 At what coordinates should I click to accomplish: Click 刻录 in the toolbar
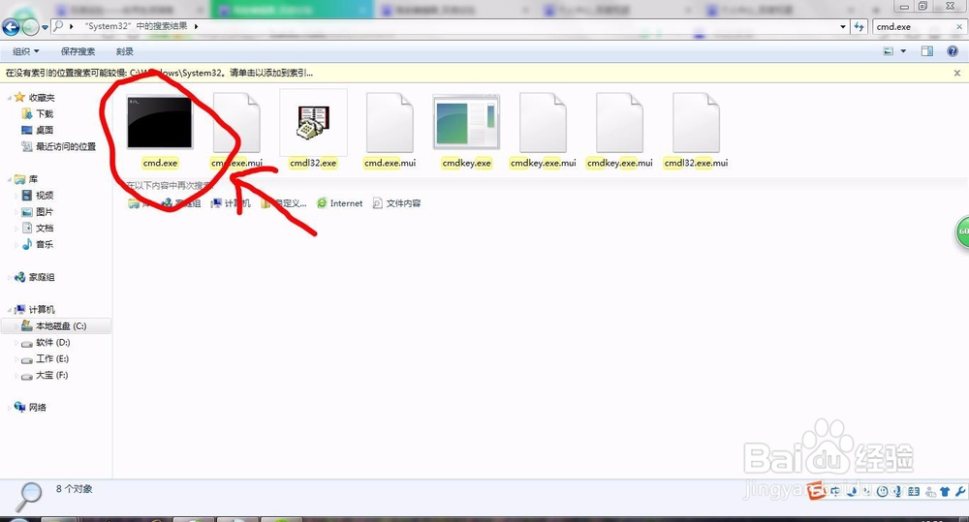pos(124,51)
